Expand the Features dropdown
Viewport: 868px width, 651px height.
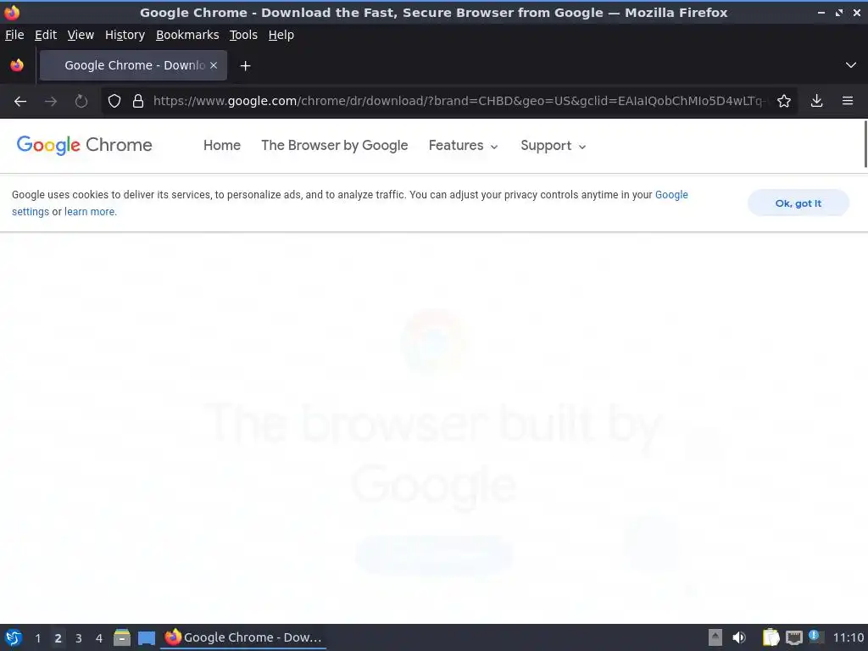[464, 146]
